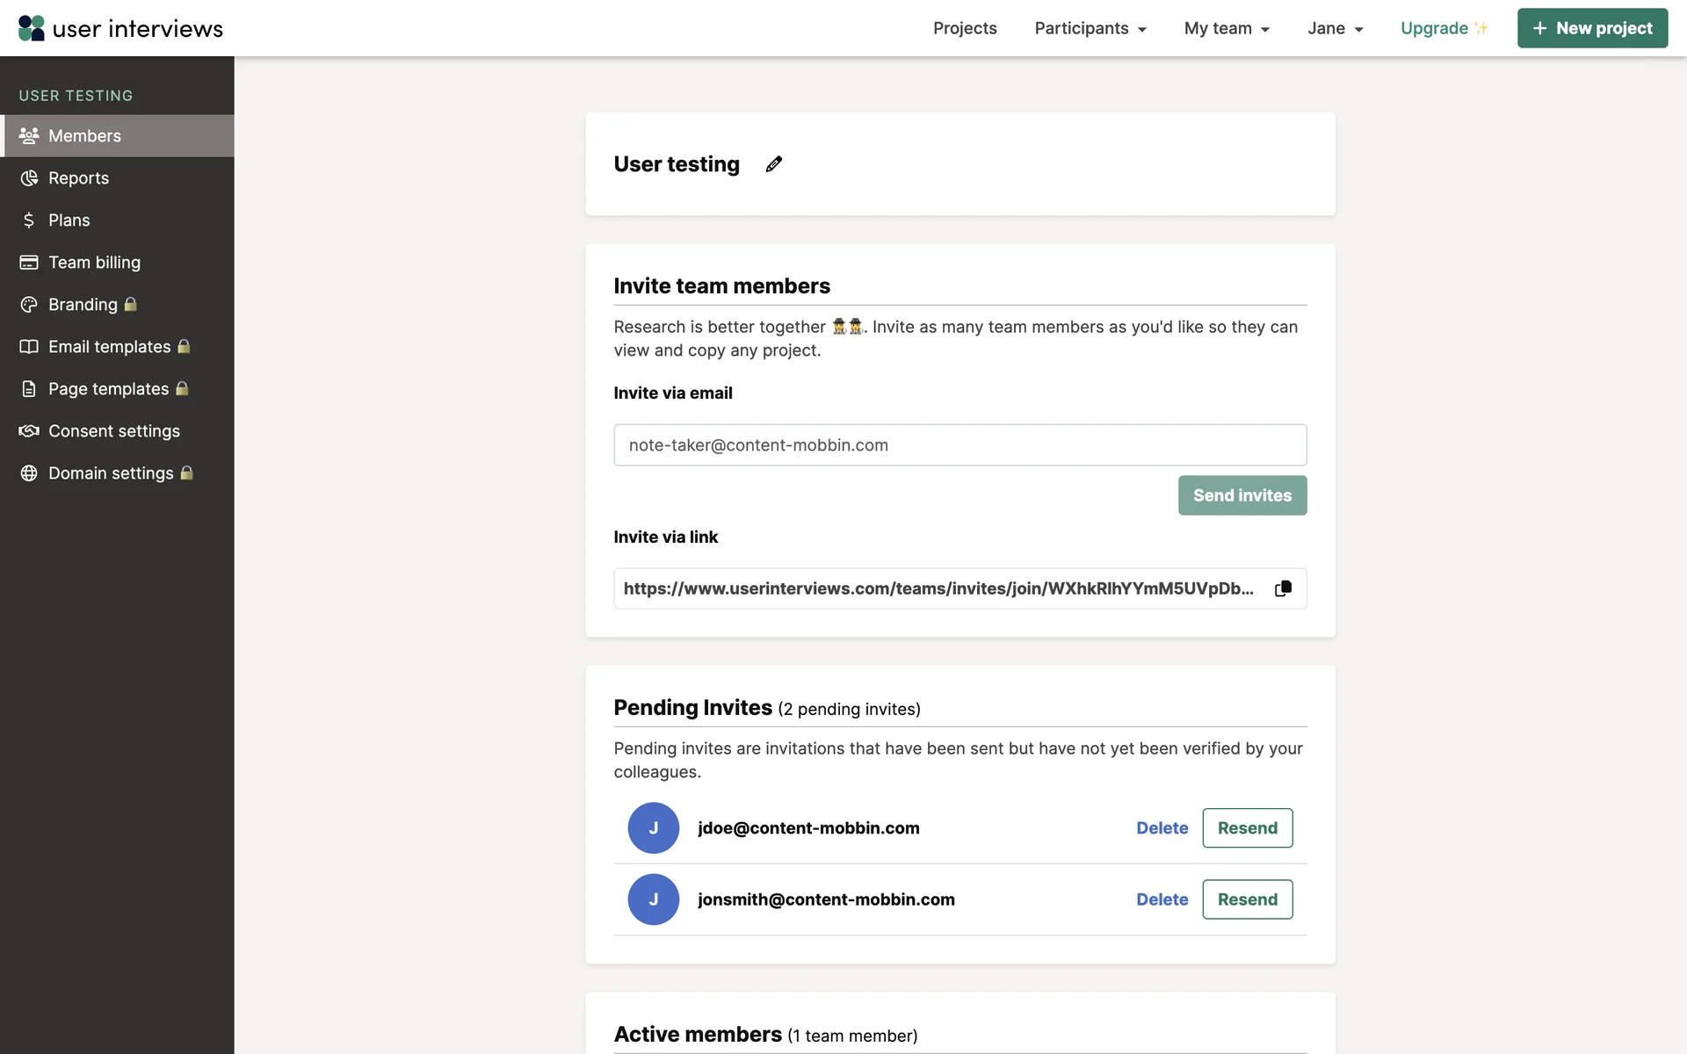Resend invite to jdoe@content-mobbin.com

(x=1247, y=828)
